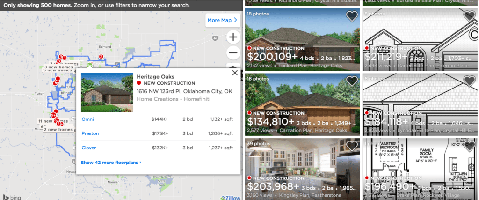Zoom out of the map with minus button
The image size is (479, 200).
(x=233, y=52)
